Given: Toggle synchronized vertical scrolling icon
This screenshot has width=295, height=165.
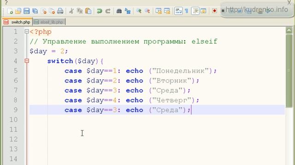Looking at the screenshot, I should pos(159,11).
